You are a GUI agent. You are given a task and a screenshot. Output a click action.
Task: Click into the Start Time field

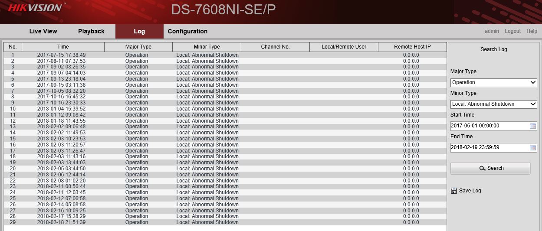click(x=489, y=126)
